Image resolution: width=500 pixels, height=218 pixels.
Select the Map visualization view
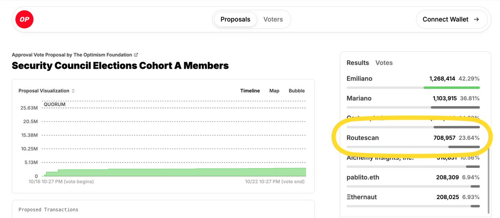click(x=274, y=91)
